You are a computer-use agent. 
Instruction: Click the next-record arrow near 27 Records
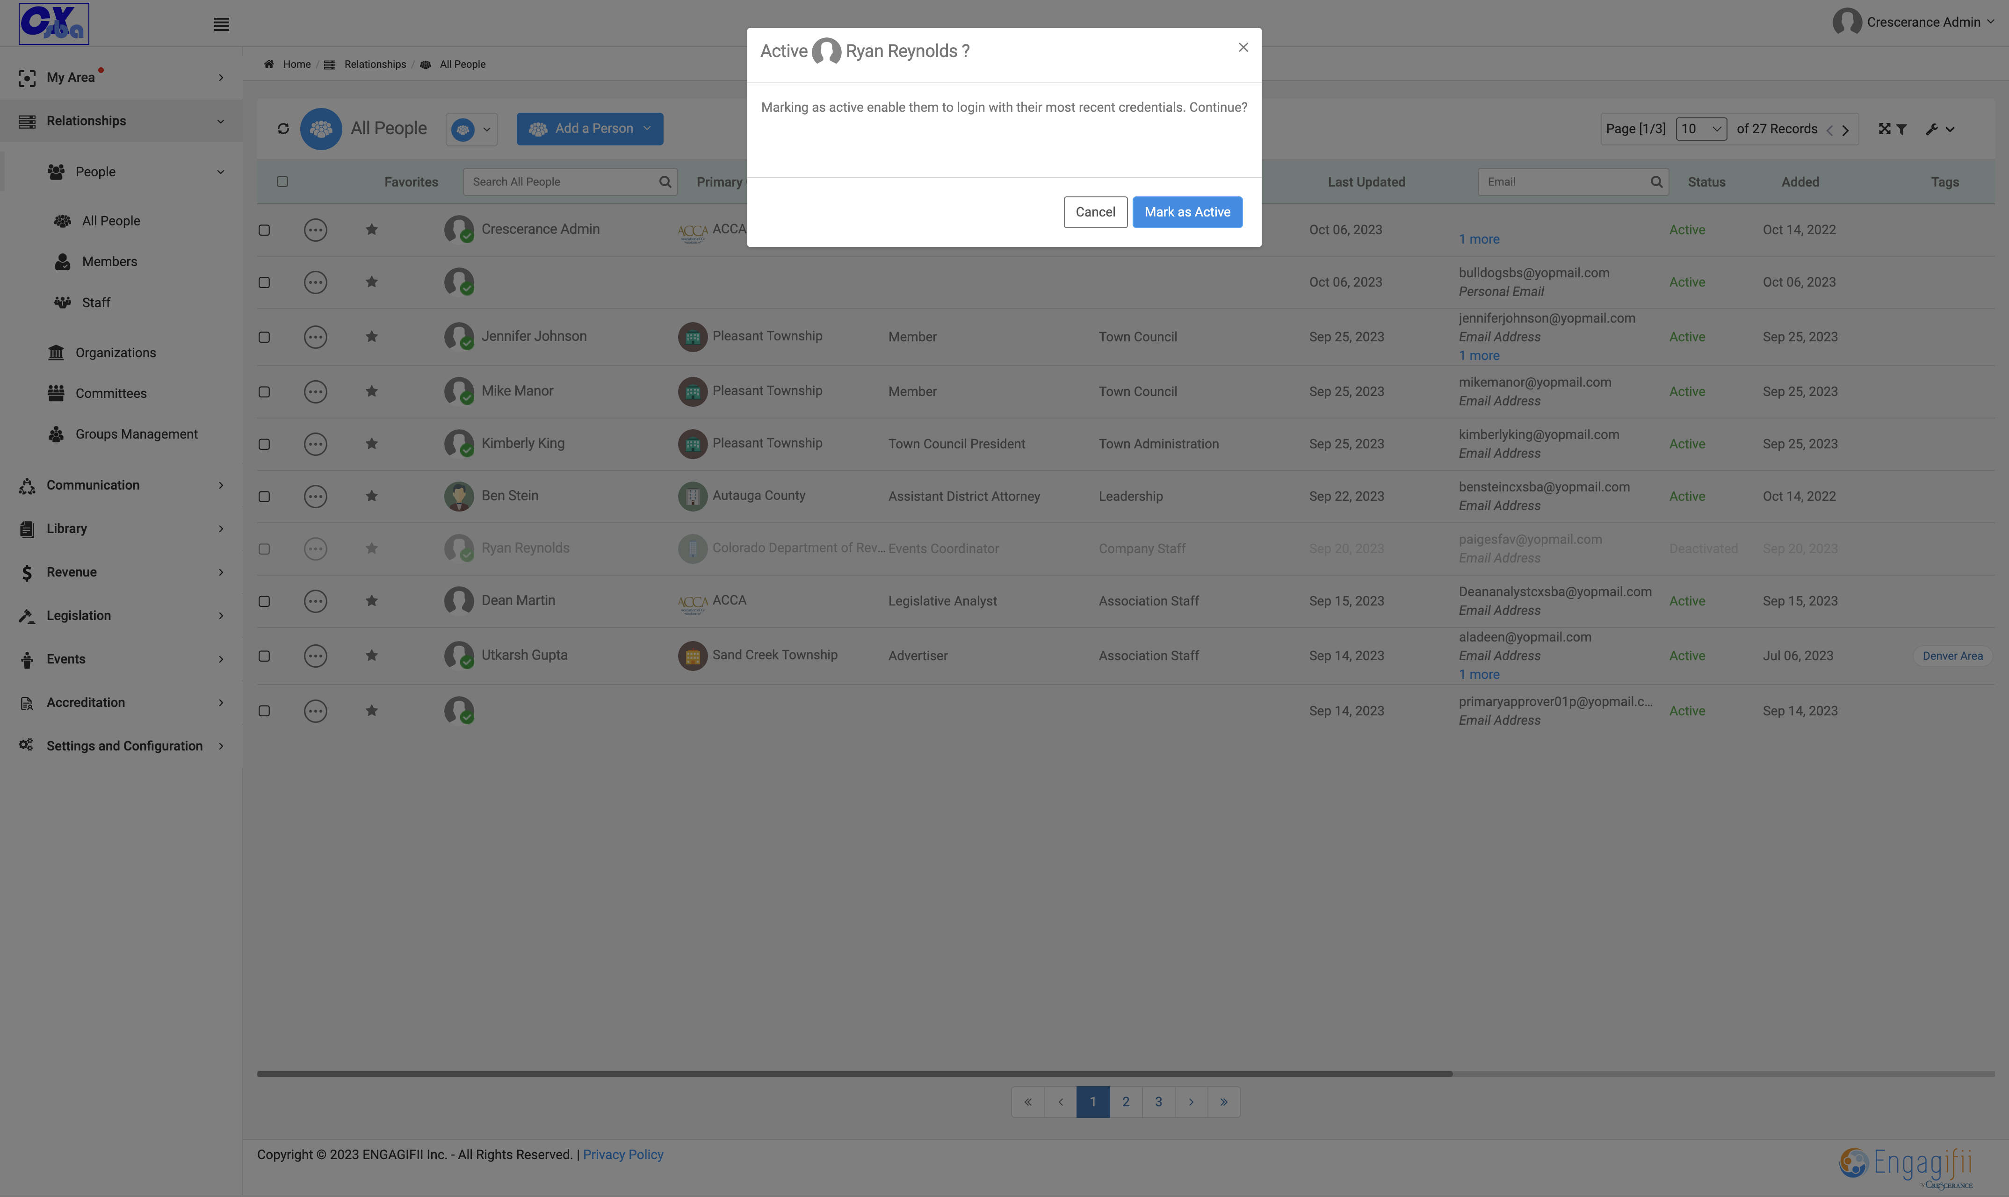tap(1845, 130)
